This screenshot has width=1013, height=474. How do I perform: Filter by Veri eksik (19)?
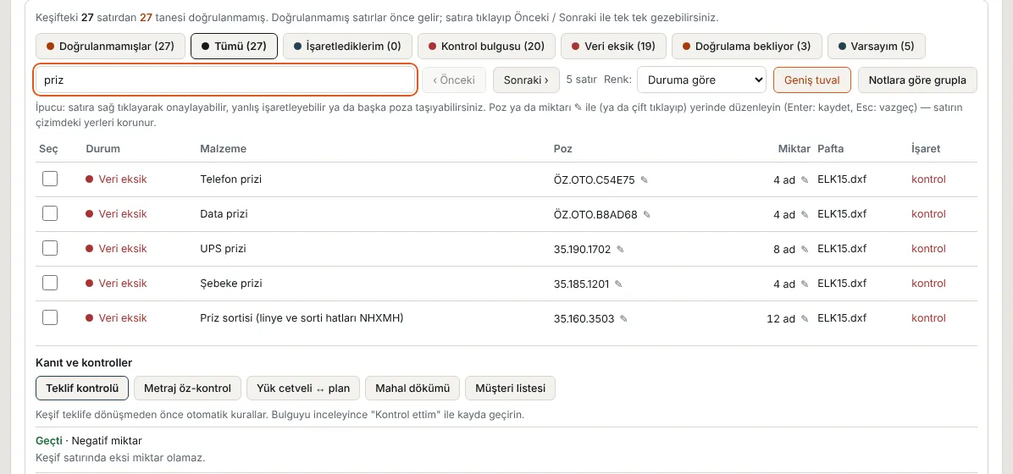pyautogui.click(x=613, y=47)
